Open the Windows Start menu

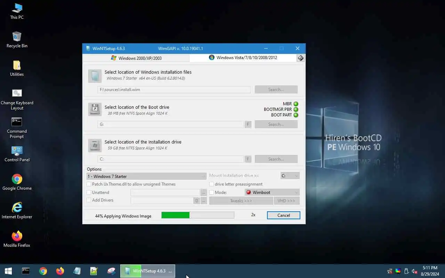[8, 271]
